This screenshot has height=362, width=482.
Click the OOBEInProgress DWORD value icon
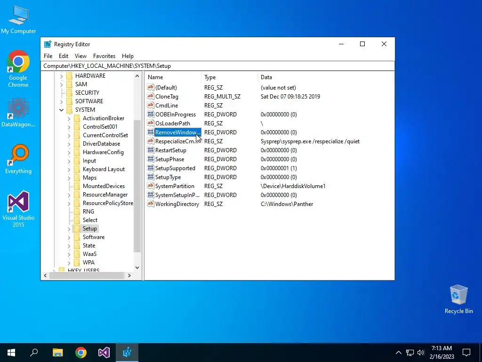point(150,114)
